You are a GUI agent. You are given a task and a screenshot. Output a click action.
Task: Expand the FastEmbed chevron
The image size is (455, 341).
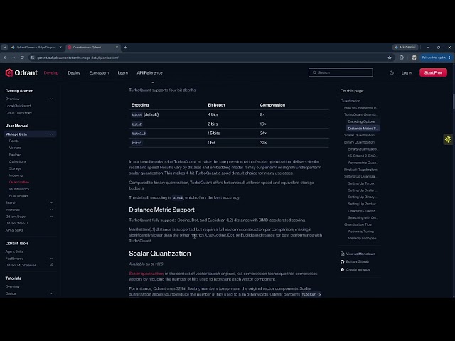pos(51,259)
